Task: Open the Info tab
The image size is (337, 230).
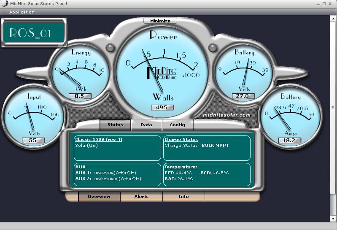Action: 183,197
